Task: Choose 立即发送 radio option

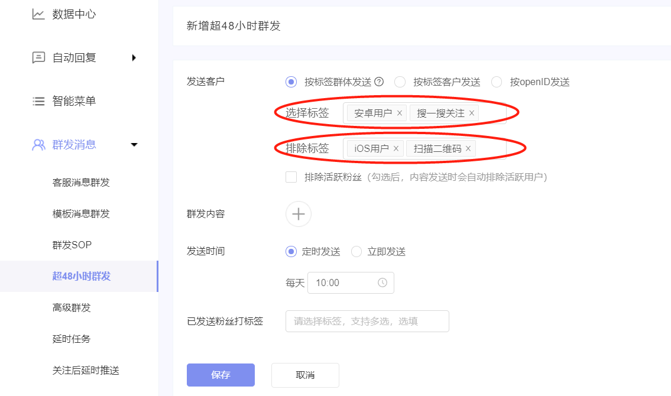Action: [x=356, y=251]
